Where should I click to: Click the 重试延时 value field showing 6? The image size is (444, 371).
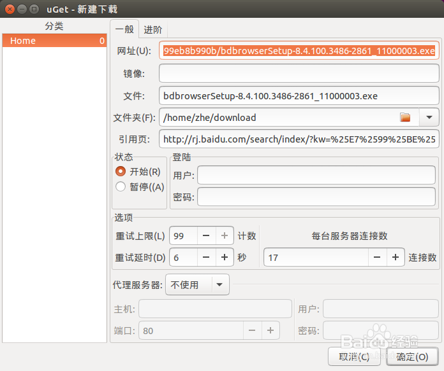(x=183, y=258)
